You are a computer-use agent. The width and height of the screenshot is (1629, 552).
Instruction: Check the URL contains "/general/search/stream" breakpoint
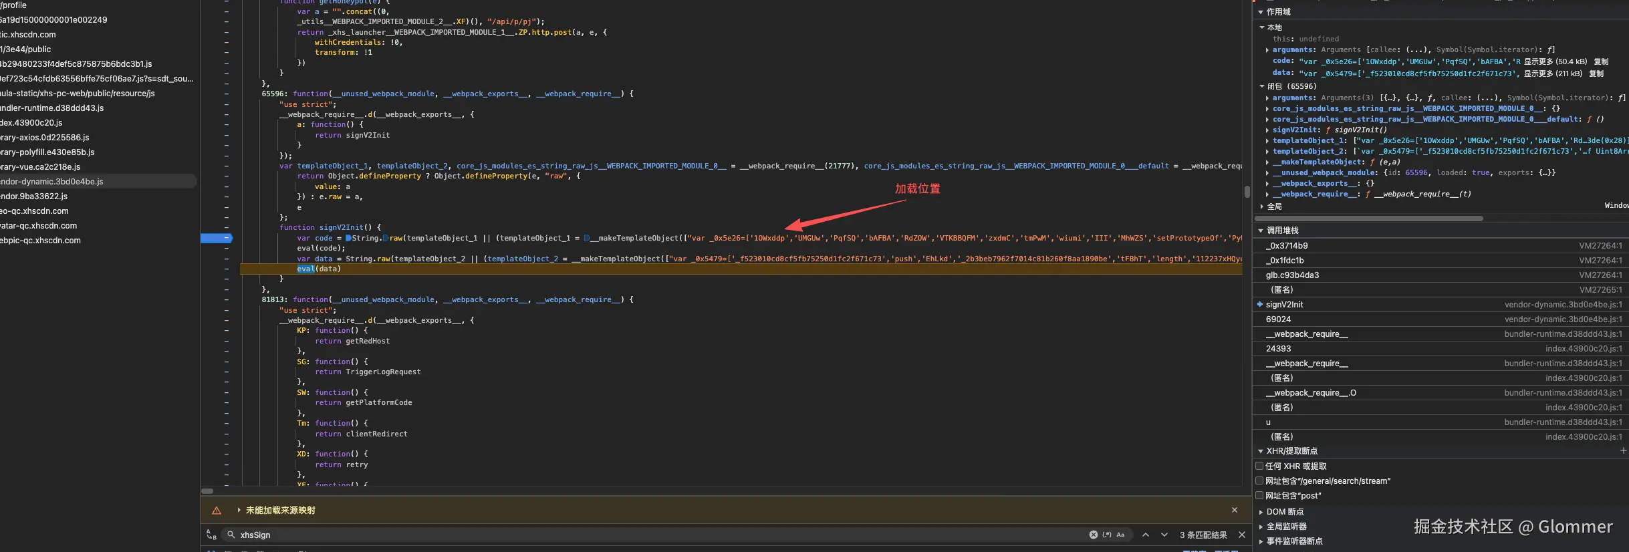(1259, 481)
